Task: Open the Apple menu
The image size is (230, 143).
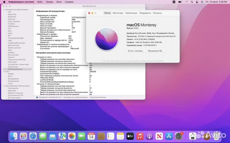Action: tap(4, 2)
